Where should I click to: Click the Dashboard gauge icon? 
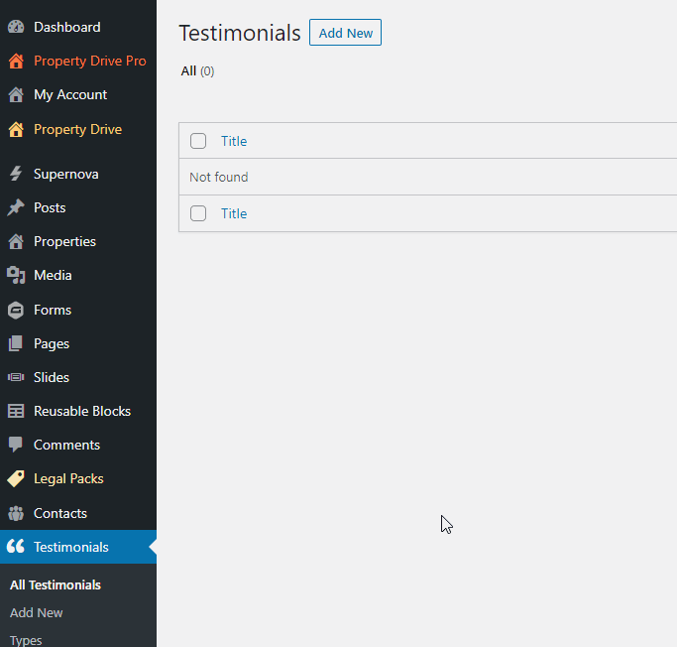pos(16,27)
